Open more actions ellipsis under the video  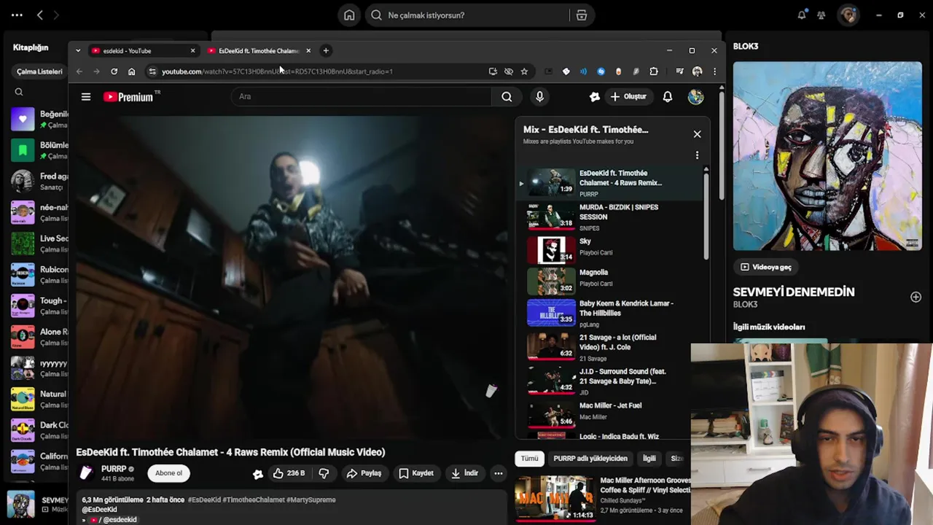[499, 473]
